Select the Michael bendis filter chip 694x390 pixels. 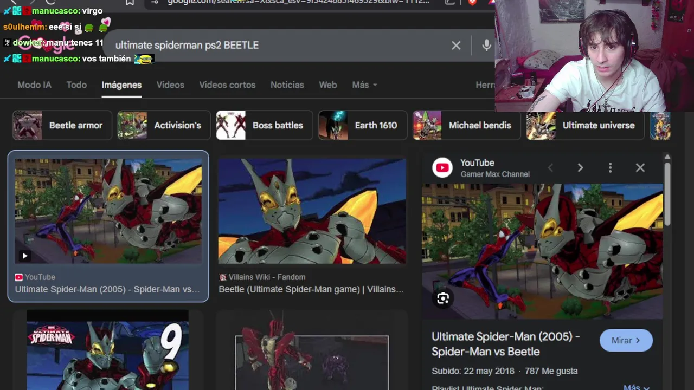coord(466,125)
